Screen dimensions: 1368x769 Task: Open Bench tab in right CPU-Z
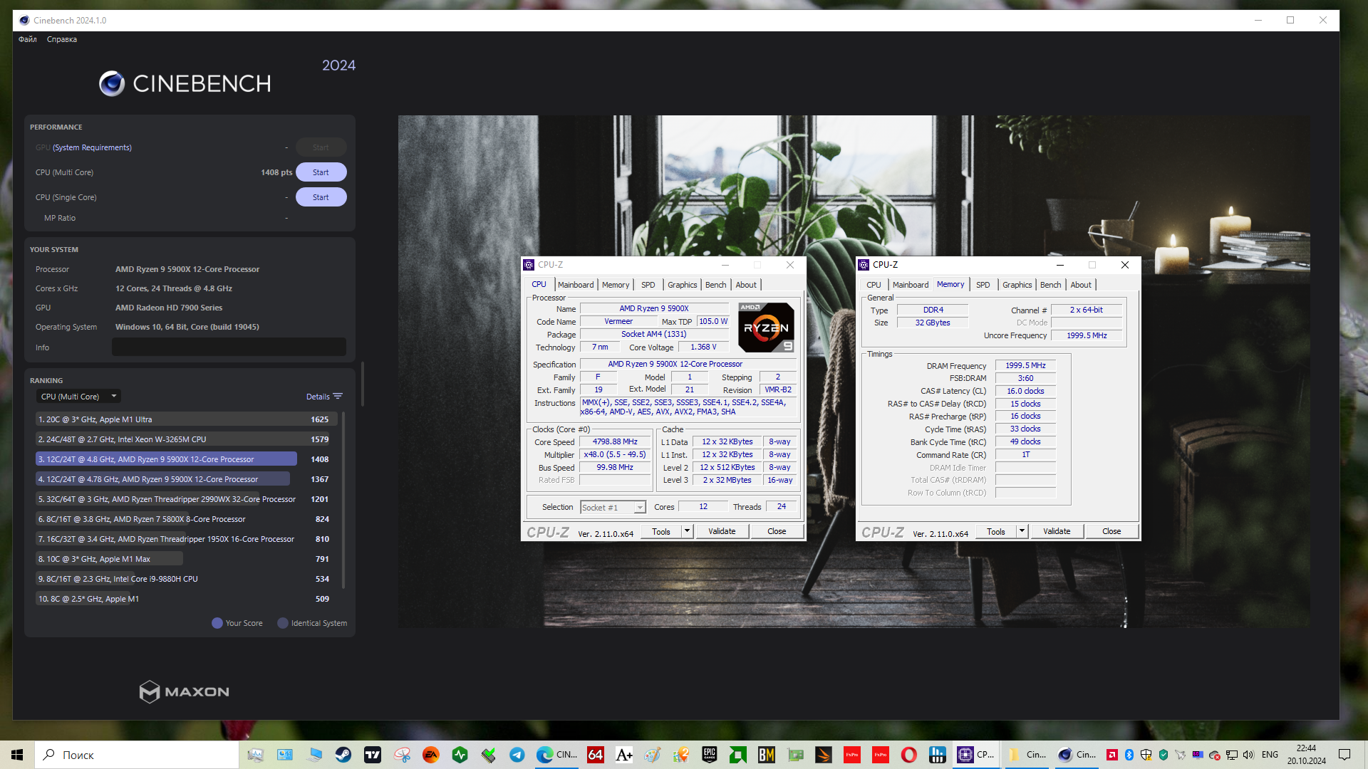tap(1051, 285)
